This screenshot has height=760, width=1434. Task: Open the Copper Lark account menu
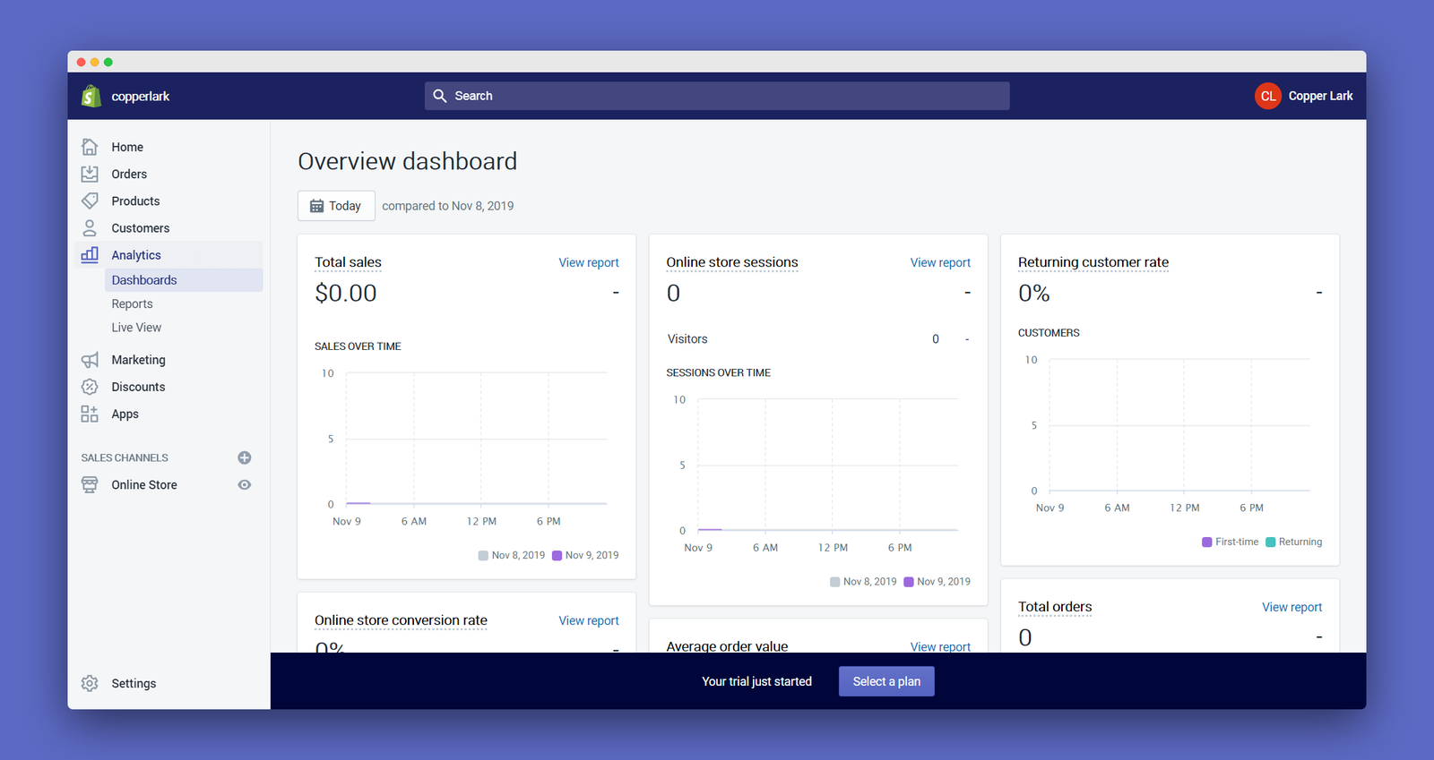(x=1304, y=96)
